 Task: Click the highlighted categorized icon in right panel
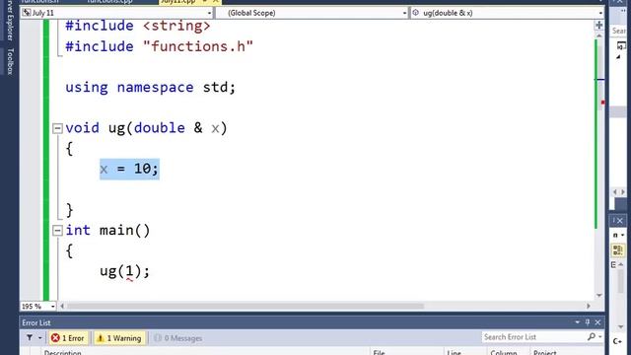click(x=618, y=249)
